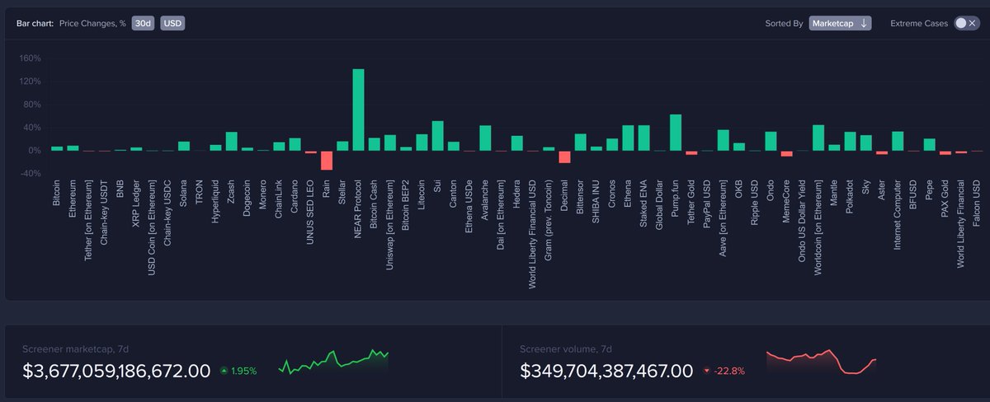
Task: Select the 30d period chip
Action: [144, 23]
